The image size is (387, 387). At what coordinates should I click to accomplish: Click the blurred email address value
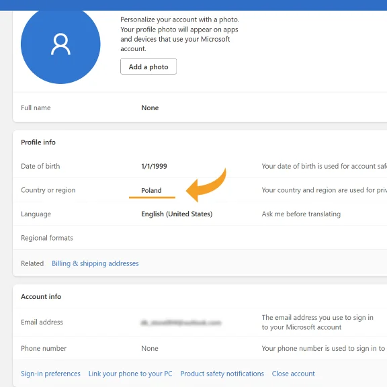tap(181, 322)
